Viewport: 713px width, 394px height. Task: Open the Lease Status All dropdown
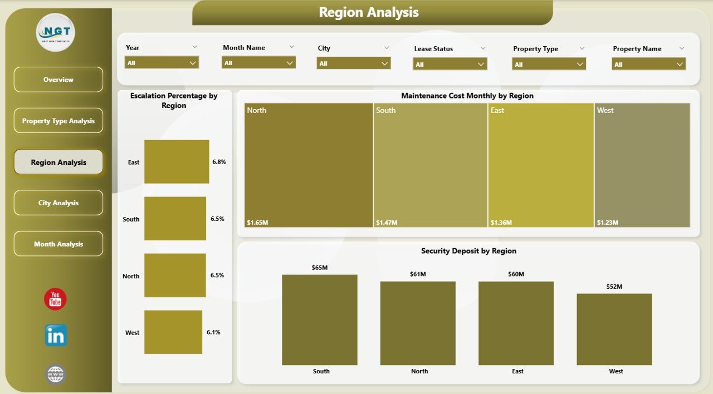click(x=450, y=65)
